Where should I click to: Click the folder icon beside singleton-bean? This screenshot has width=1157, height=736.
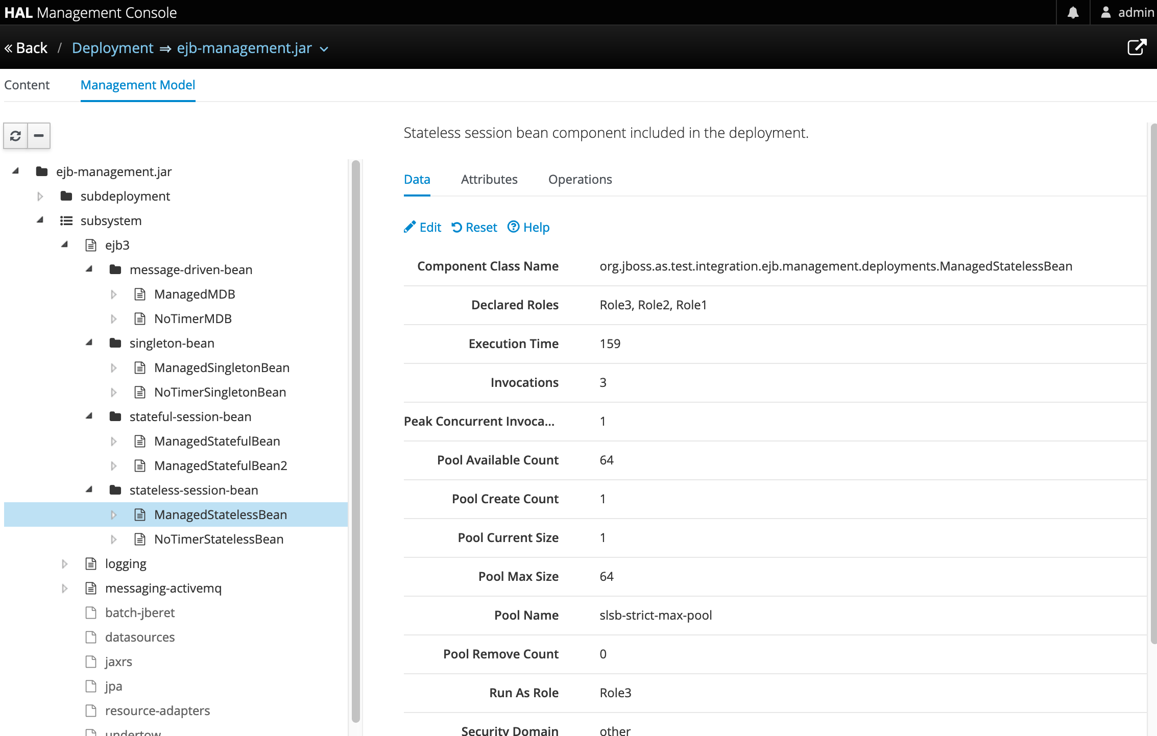(115, 343)
